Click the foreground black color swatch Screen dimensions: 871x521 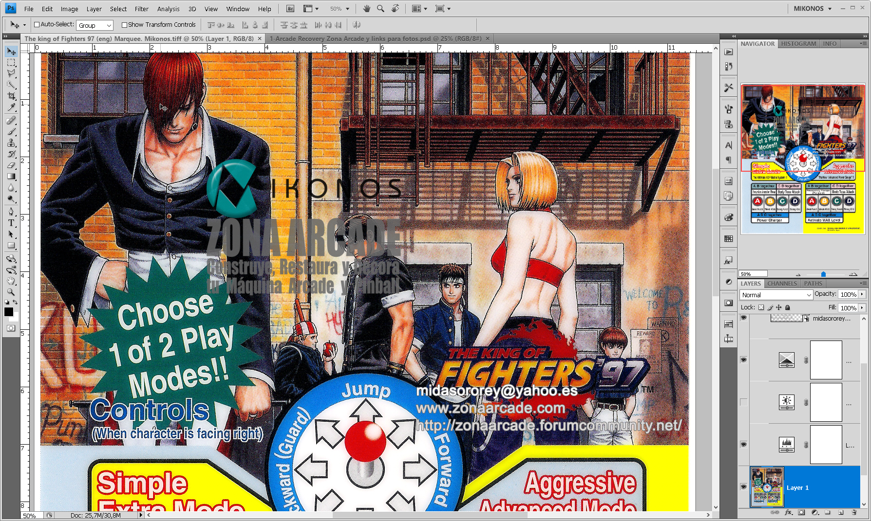[8, 312]
